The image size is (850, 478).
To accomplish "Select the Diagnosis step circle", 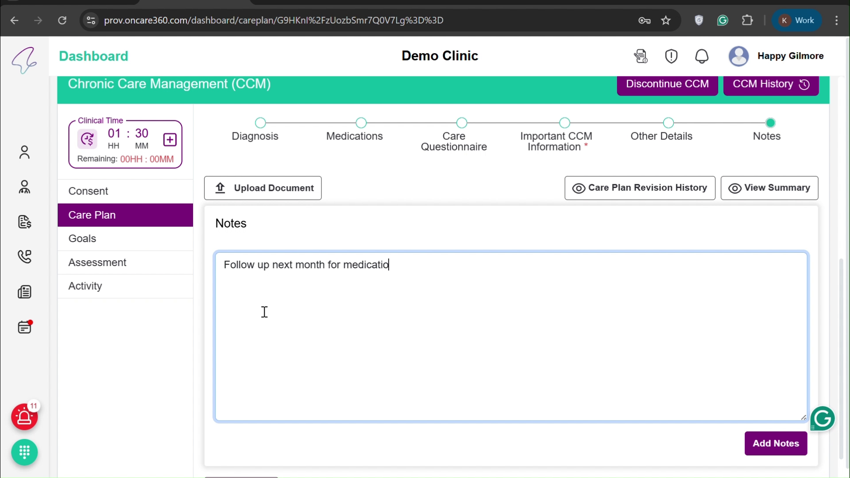I will point(261,123).
